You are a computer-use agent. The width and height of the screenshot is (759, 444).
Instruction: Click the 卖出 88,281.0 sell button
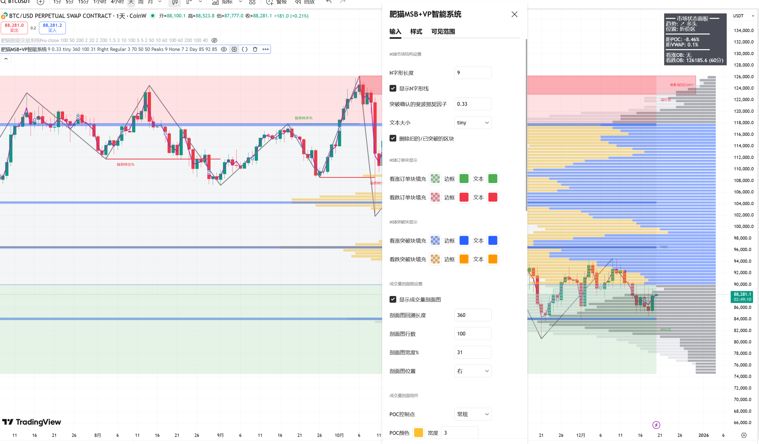pos(14,28)
